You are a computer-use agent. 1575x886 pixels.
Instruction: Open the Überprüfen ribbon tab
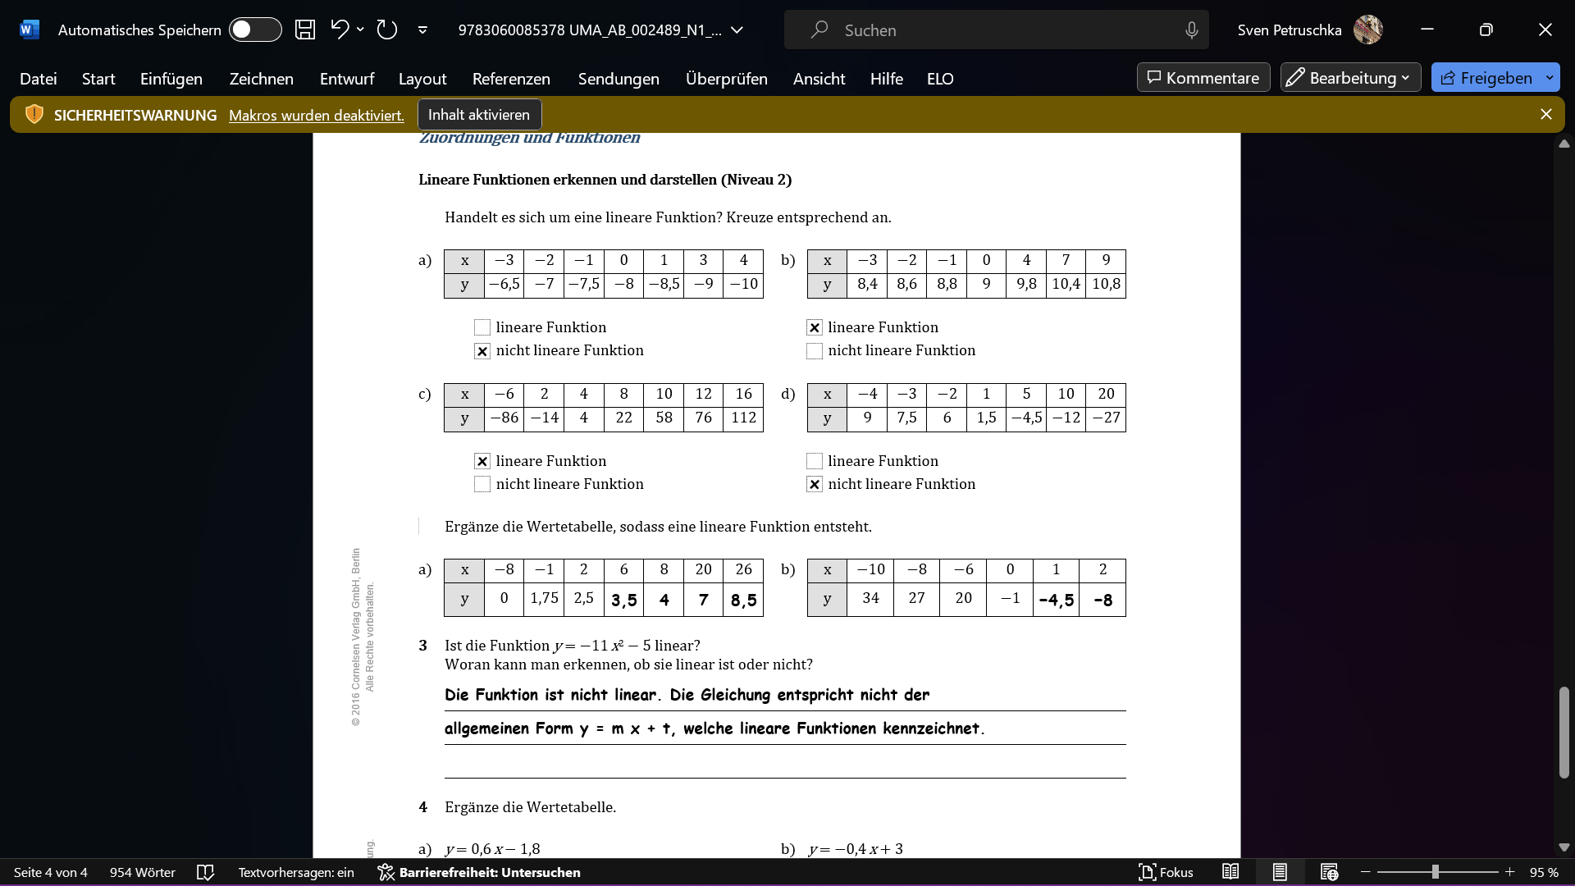727,79
